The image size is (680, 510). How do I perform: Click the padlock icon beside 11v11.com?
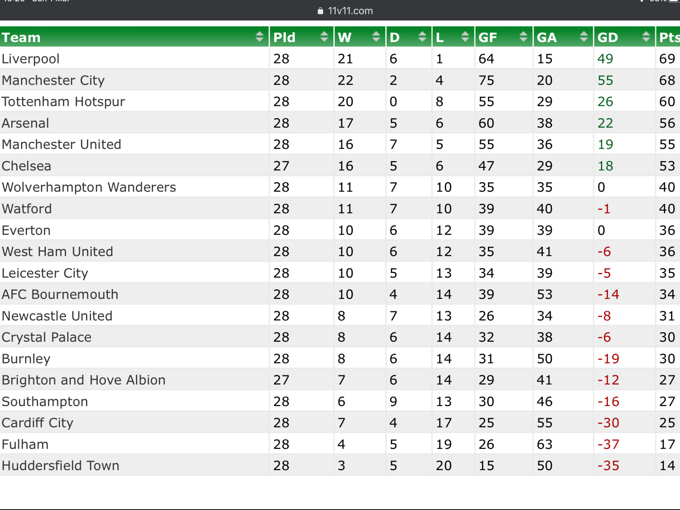pyautogui.click(x=320, y=11)
